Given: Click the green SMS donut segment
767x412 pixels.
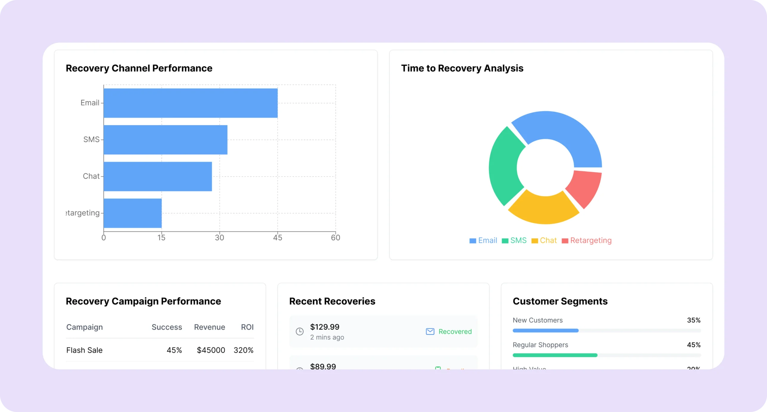Looking at the screenshot, I should (x=503, y=168).
